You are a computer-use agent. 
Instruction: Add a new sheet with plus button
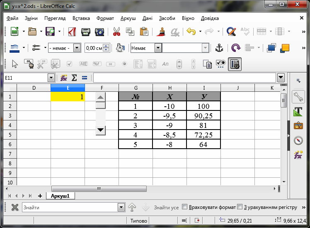40,196
